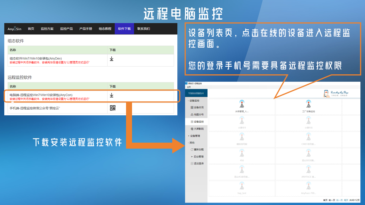The width and height of the screenshot is (365, 205).
Task: Open the 工厂设备监控 device tower icon
Action: 308,104
